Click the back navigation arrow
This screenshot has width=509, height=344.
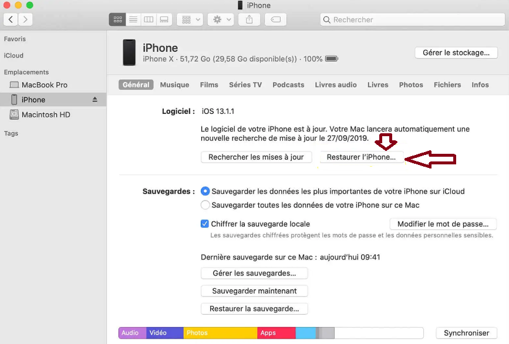[x=11, y=19]
